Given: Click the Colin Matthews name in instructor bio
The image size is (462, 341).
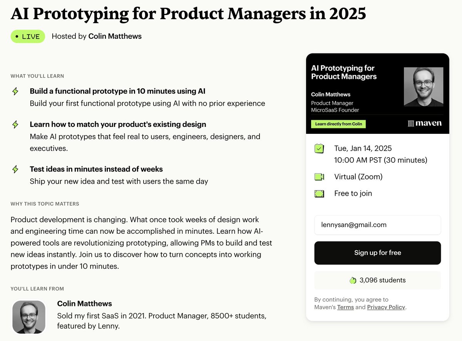Looking at the screenshot, I should tap(85, 303).
